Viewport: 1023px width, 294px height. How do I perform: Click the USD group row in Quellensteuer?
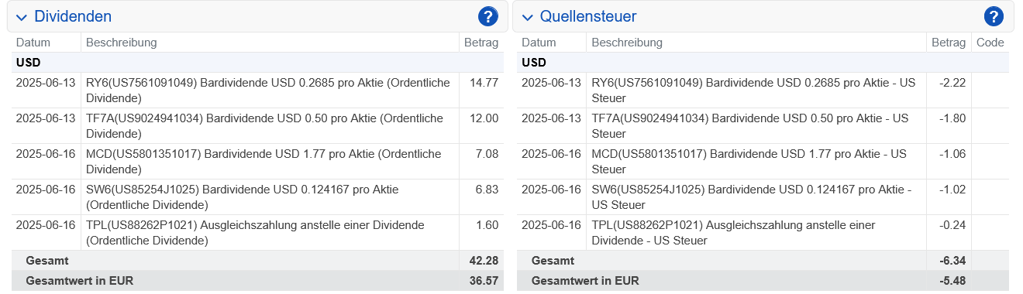coord(763,63)
